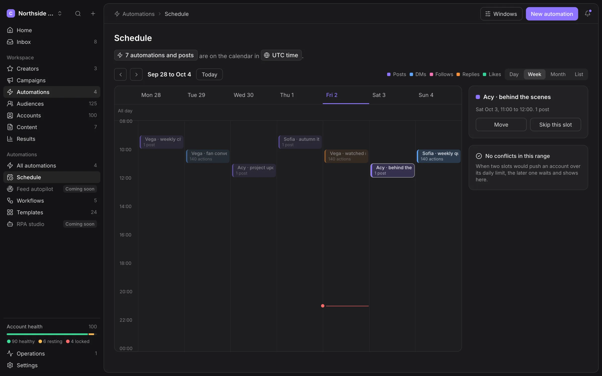
Task: Toggle the Likes legend filter
Action: [492, 74]
